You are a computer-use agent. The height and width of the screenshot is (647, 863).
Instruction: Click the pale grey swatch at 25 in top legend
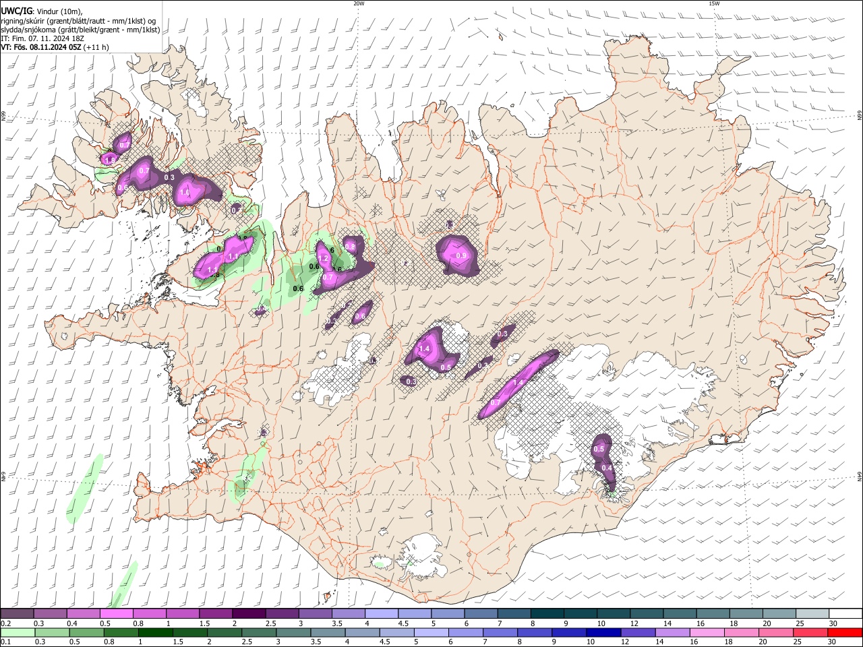tap(812, 613)
